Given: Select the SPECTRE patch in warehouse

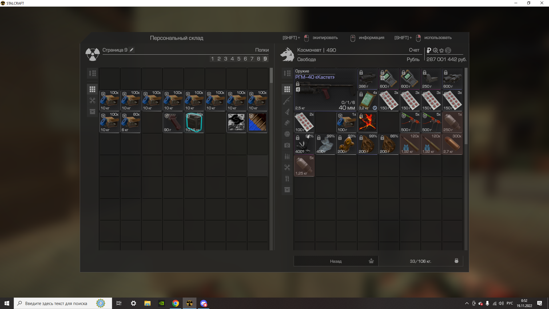Looking at the screenshot, I should (236, 122).
